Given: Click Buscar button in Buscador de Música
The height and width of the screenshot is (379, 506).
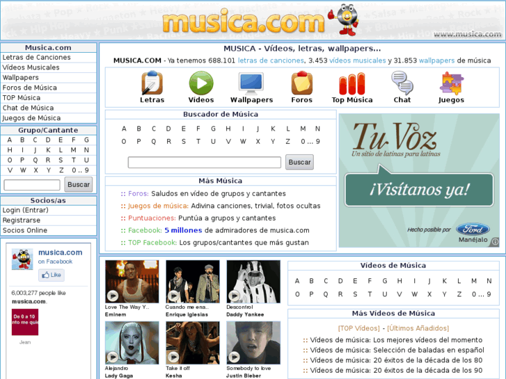Looking at the screenshot, I should (x=299, y=162).
